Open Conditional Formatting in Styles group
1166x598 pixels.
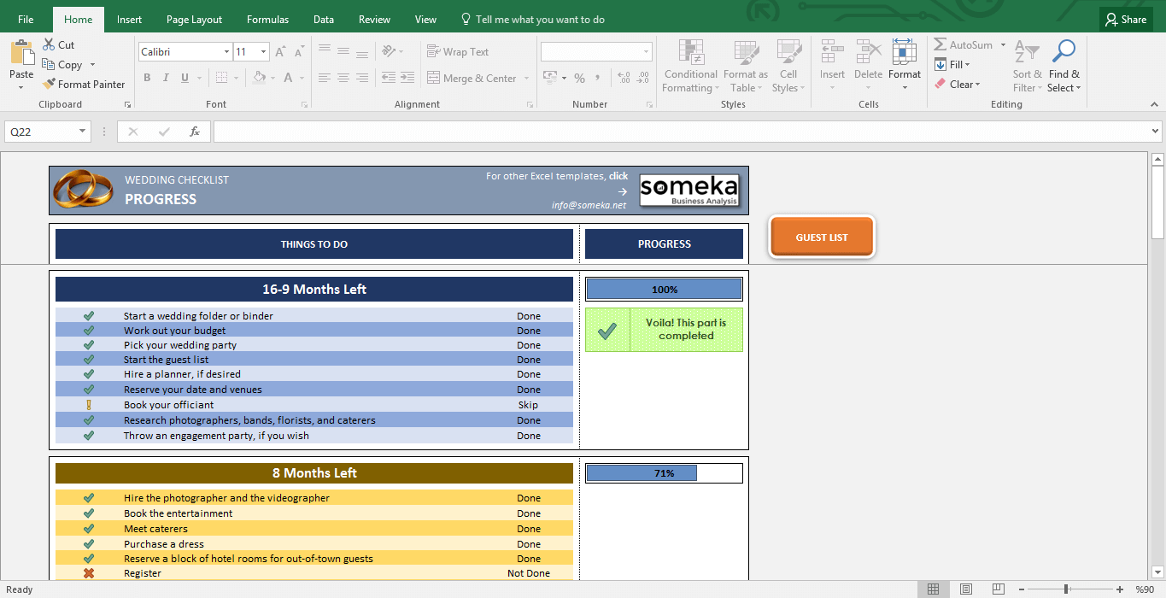tap(691, 67)
